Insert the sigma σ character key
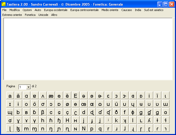 point(43,104)
